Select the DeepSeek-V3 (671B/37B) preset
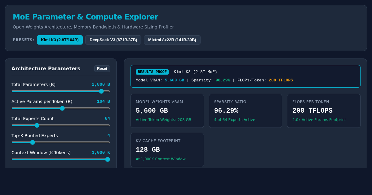372x195 pixels. pos(113,40)
